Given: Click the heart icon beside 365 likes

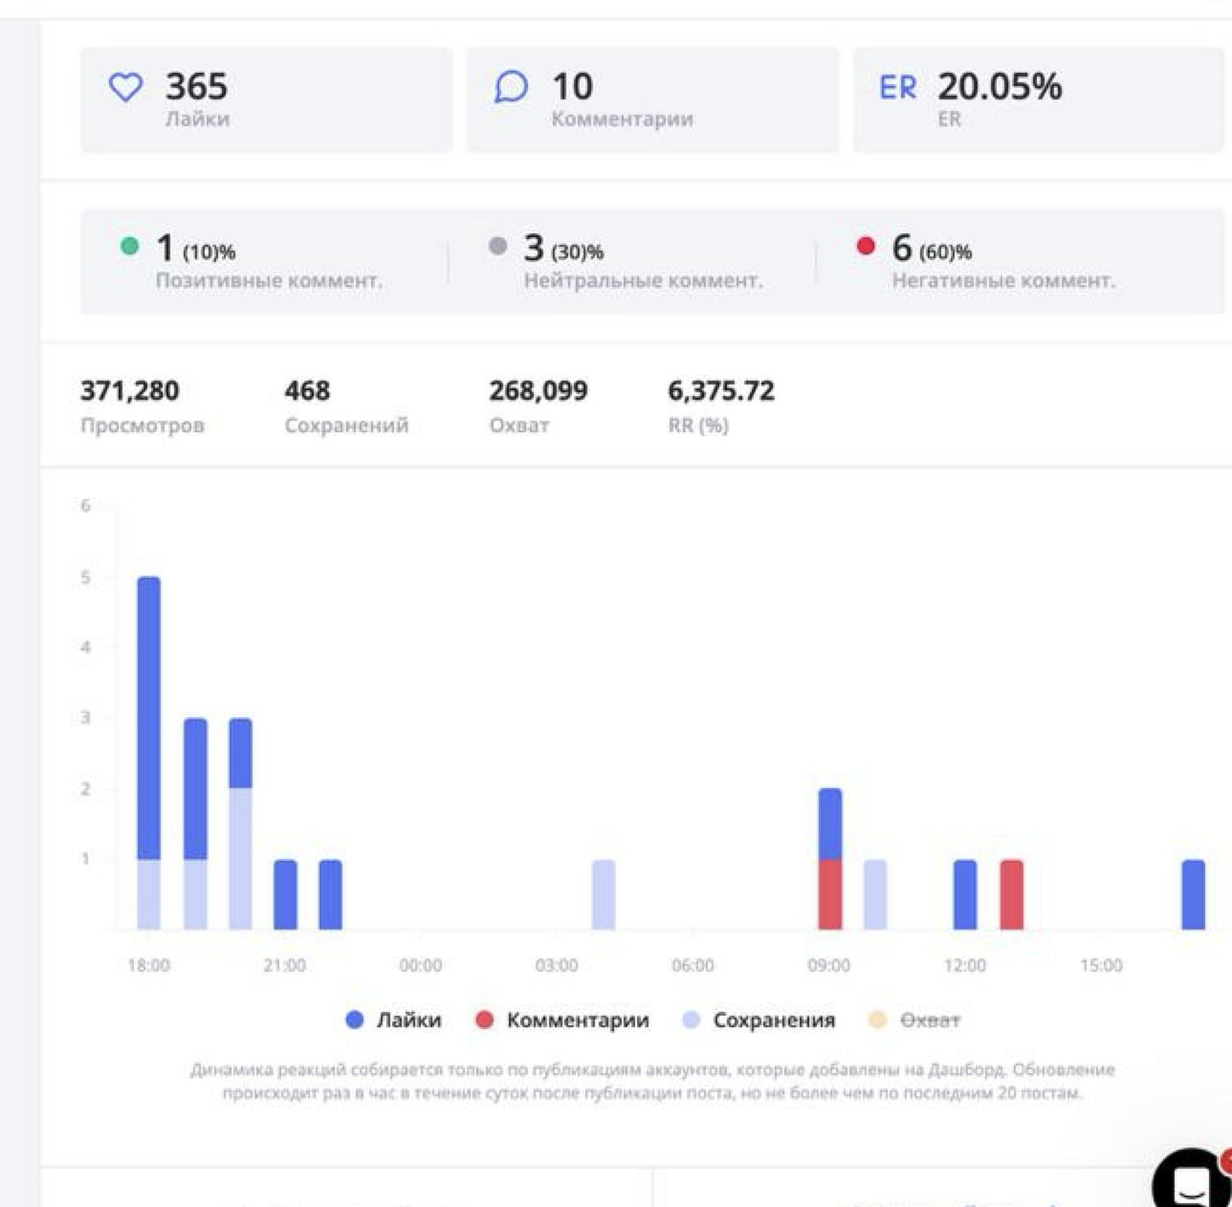Looking at the screenshot, I should [125, 88].
